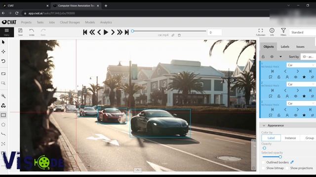This screenshot has height=177, width=316.
Task: Lock all objects in the list header
Action: pyautogui.click(x=263, y=57)
